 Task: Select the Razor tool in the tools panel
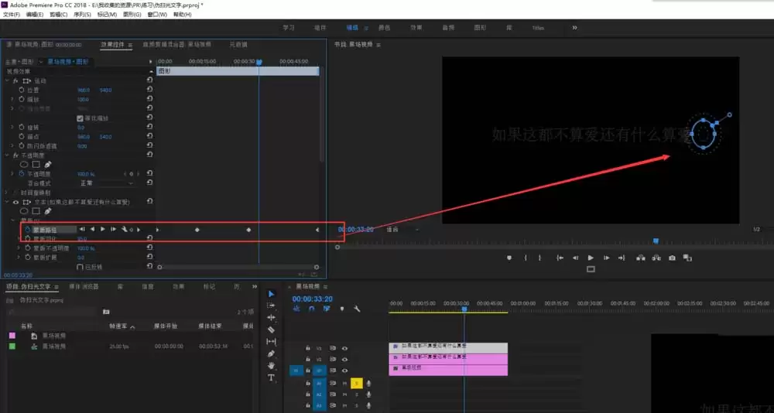271,329
